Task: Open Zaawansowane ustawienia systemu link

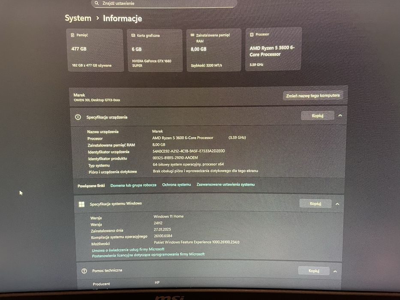Action: pyautogui.click(x=226, y=184)
